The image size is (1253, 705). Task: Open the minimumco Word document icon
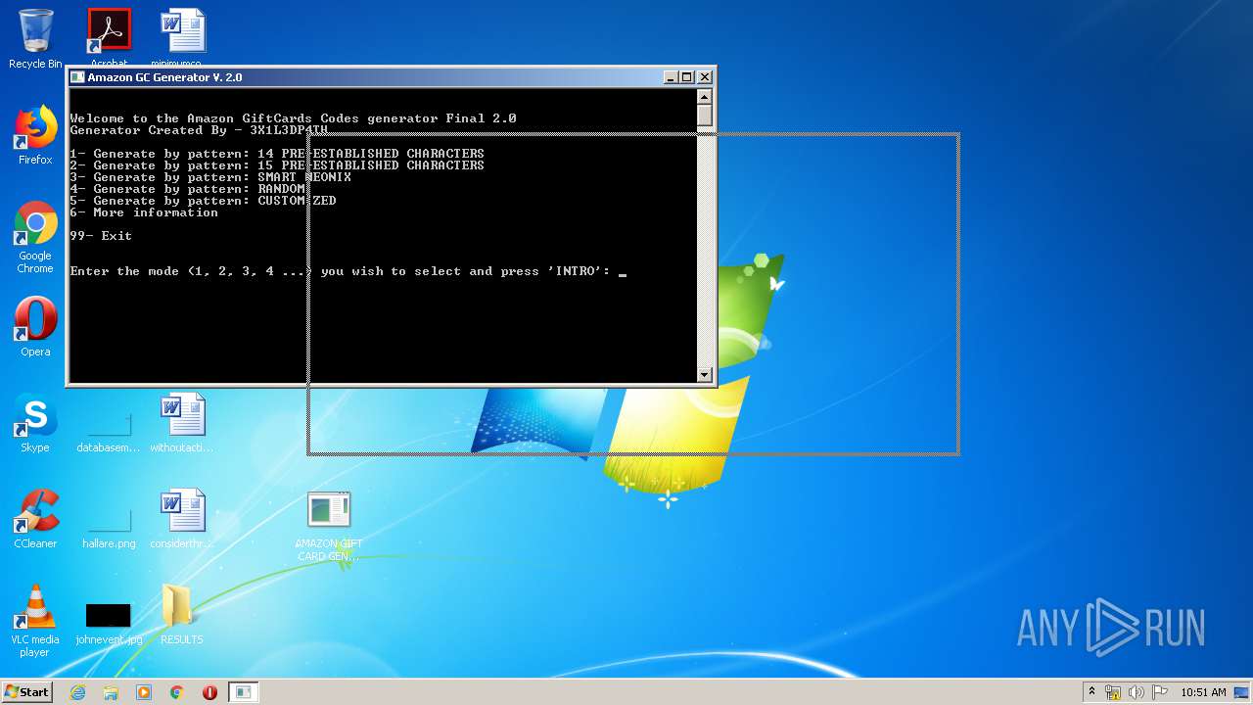coord(182,37)
